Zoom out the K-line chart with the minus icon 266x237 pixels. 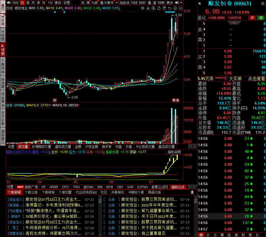(181, 8)
